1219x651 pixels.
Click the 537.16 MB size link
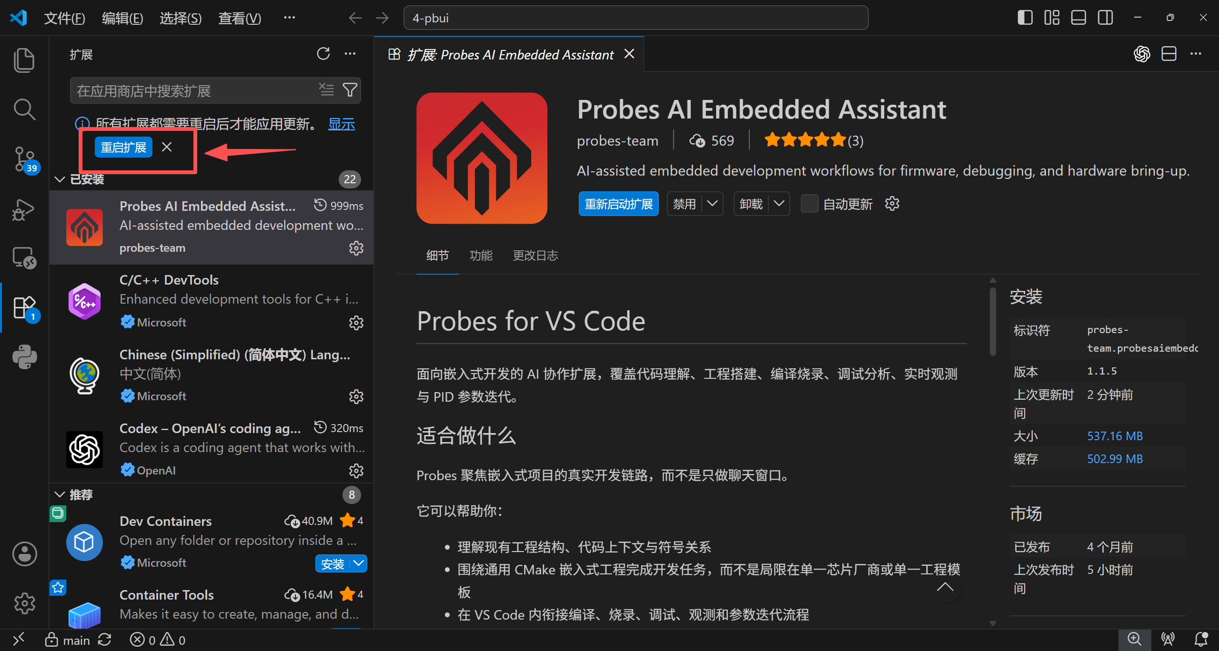pyautogui.click(x=1115, y=436)
